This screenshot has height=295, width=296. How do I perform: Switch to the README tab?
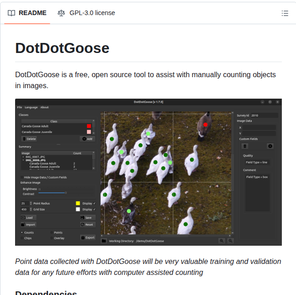(27, 13)
